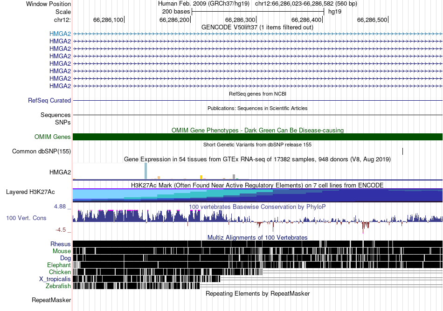Click the SNPs track label
Screen dimensions: 443x311
[63, 123]
